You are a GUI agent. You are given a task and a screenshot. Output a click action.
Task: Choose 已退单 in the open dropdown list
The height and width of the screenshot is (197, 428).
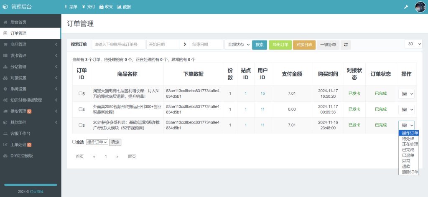[409, 155]
